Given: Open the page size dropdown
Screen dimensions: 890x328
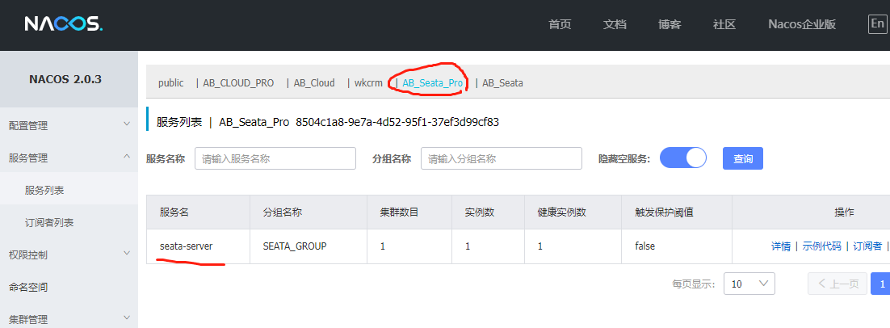Looking at the screenshot, I should [x=749, y=284].
